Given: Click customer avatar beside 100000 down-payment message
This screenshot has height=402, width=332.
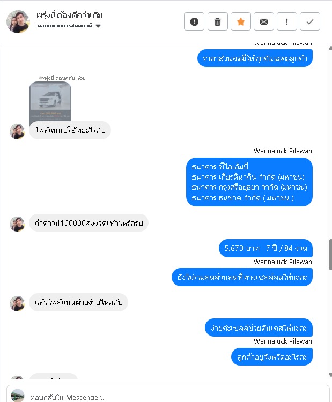Looking at the screenshot, I should click(x=18, y=224).
